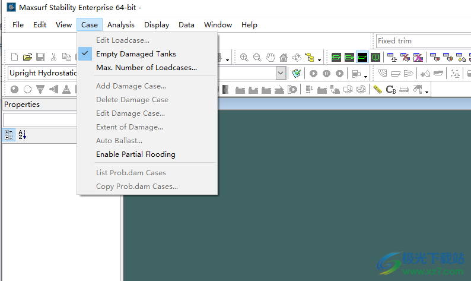Click the Properties panel description field

[40, 120]
